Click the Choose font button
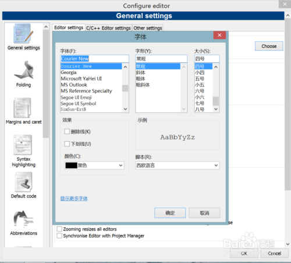The width and height of the screenshot is (291, 263). coord(269,46)
